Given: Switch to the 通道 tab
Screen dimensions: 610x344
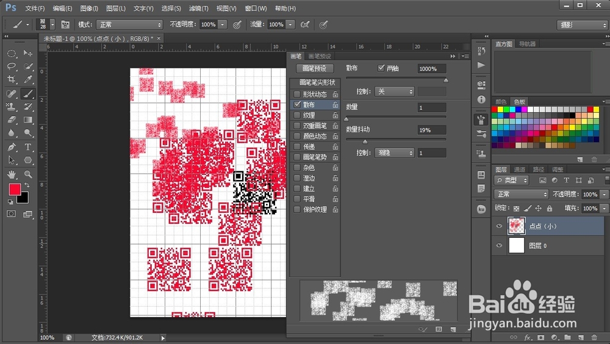Looking at the screenshot, I should (x=519, y=170).
